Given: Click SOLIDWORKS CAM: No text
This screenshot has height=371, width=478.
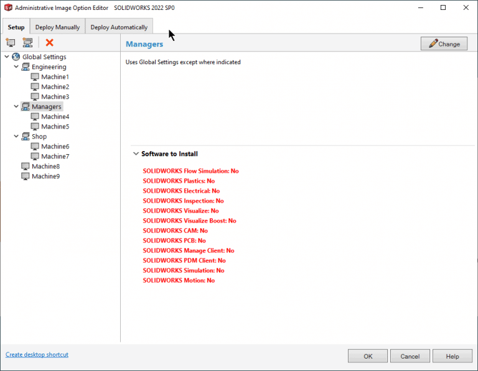Looking at the screenshot, I should point(176,231).
